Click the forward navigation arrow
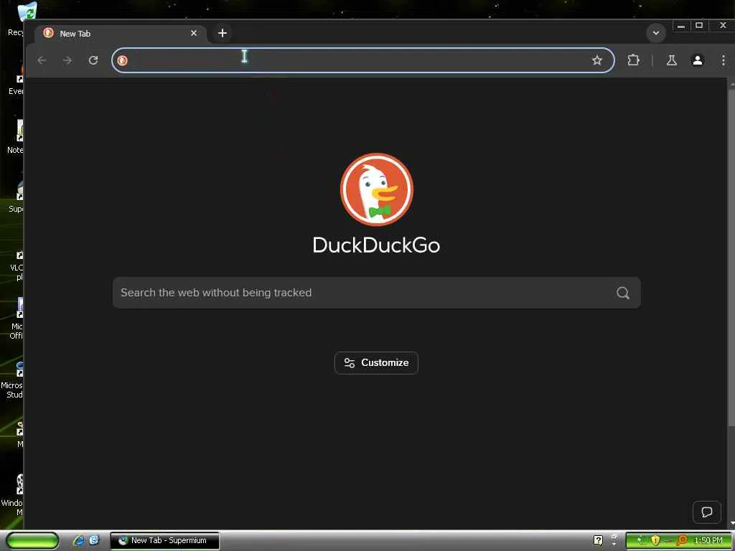 (x=67, y=60)
